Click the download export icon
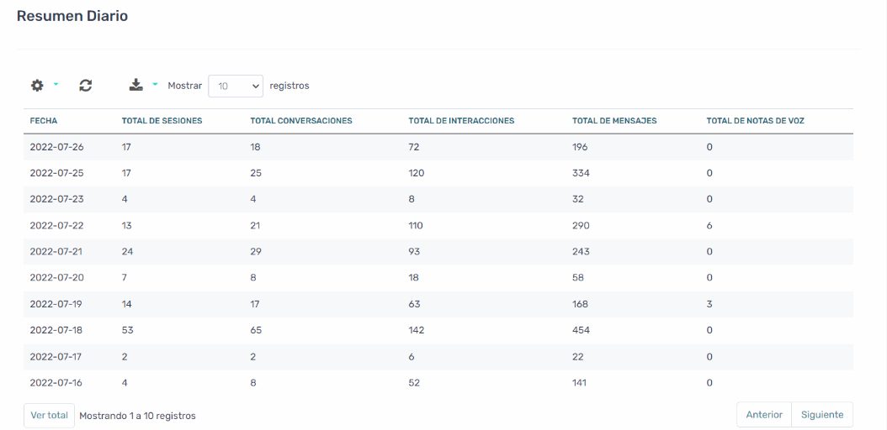 click(135, 85)
